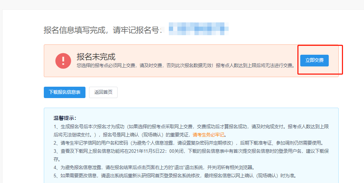Viewport: 364px width, 183px height.
Task: Click the payment warning sentence under 报名未完成
Action: pos(185,65)
